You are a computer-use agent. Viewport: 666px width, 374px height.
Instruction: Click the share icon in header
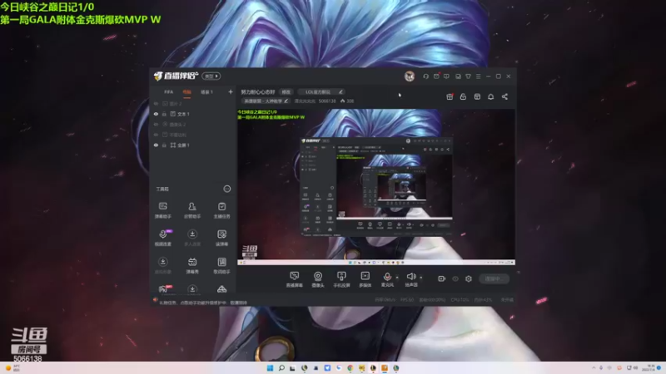[x=504, y=96]
